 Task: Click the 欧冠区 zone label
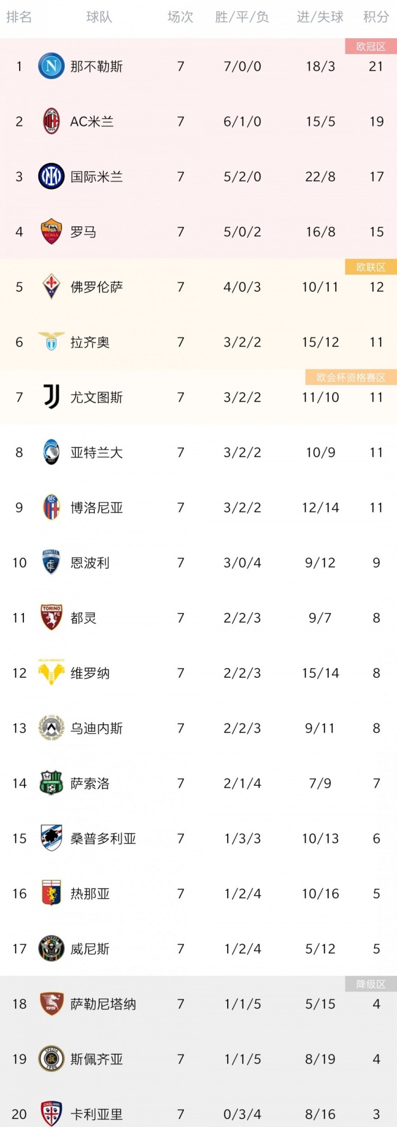click(371, 46)
